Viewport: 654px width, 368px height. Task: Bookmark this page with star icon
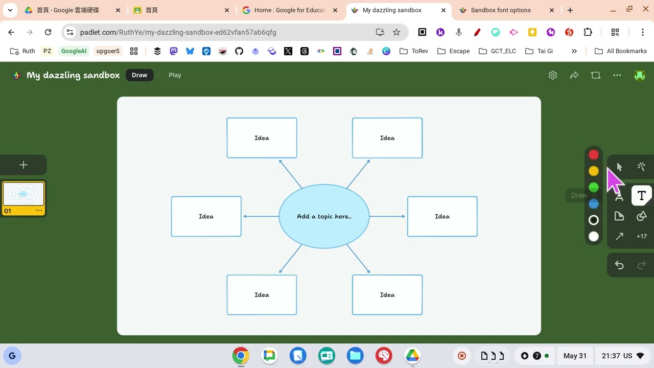396,32
